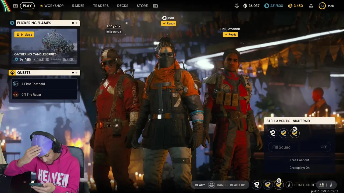Click the round icon left of CHAT (HOLD)
This screenshot has height=193, width=344.
pos(289,185)
